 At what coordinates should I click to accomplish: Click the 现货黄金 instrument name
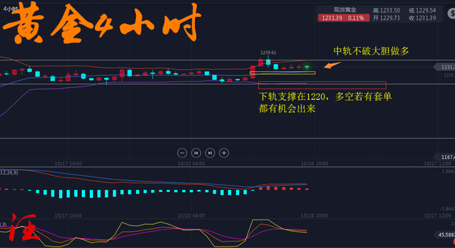[x=344, y=10]
